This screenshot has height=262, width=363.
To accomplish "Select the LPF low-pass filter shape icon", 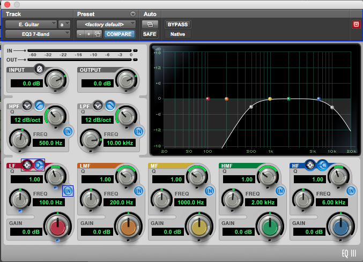I will point(110,105).
